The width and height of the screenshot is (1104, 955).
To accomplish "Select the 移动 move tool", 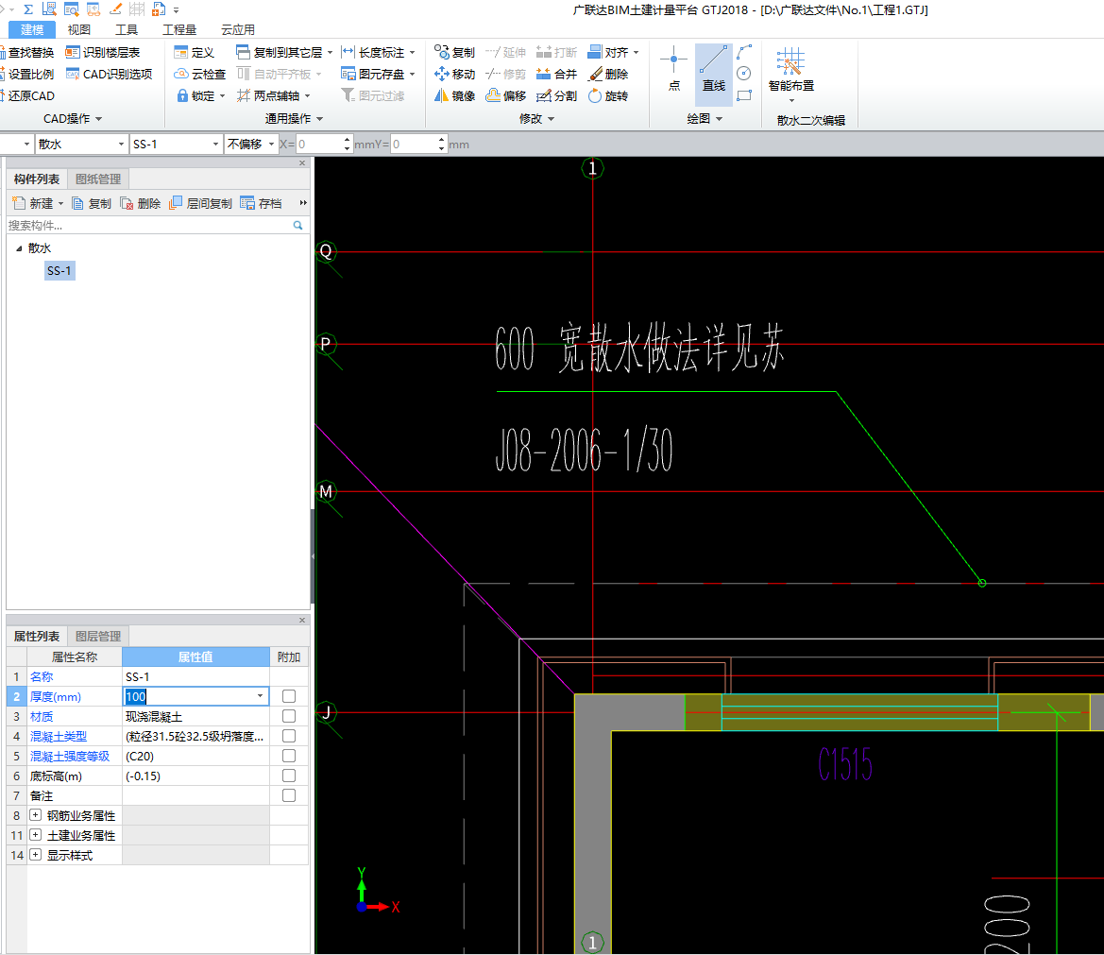I will coord(455,74).
